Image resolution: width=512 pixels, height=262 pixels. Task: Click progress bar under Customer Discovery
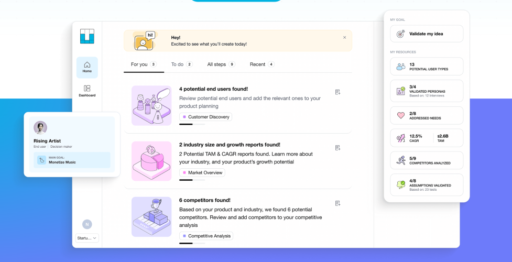point(192,125)
